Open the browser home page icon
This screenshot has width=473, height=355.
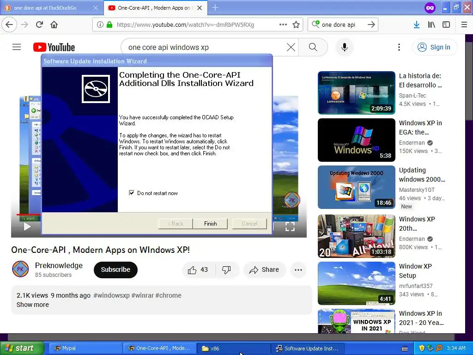[54, 24]
